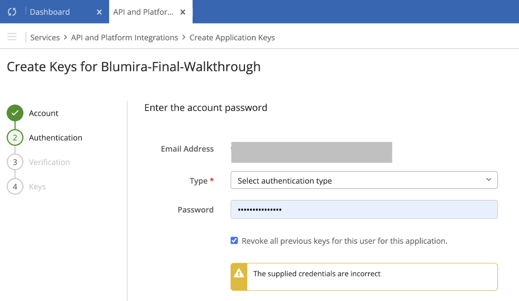The height and width of the screenshot is (301, 519).
Task: Uncheck Revoke all previous keys checkbox
Action: click(234, 240)
